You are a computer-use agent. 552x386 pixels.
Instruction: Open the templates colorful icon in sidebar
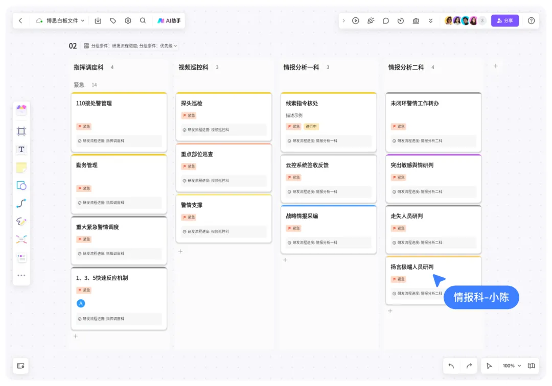21,109
